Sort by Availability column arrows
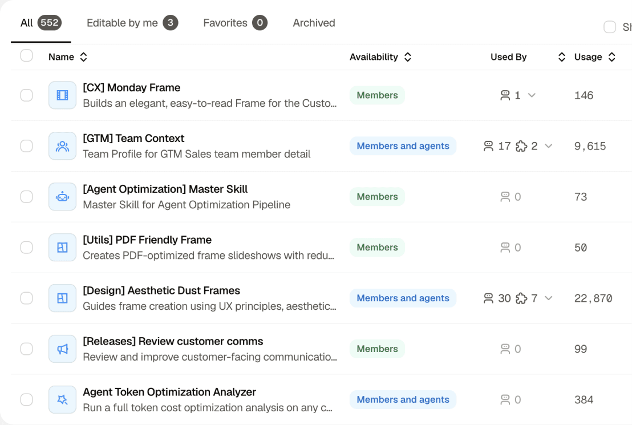The image size is (632, 425). point(407,57)
